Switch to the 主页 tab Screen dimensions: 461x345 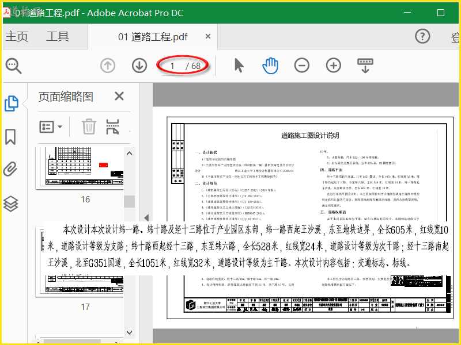click(17, 37)
